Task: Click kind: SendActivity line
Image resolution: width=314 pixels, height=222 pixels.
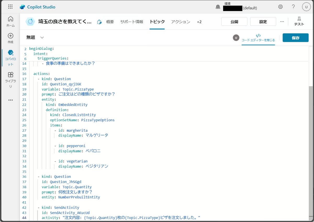Action: tap(58, 208)
